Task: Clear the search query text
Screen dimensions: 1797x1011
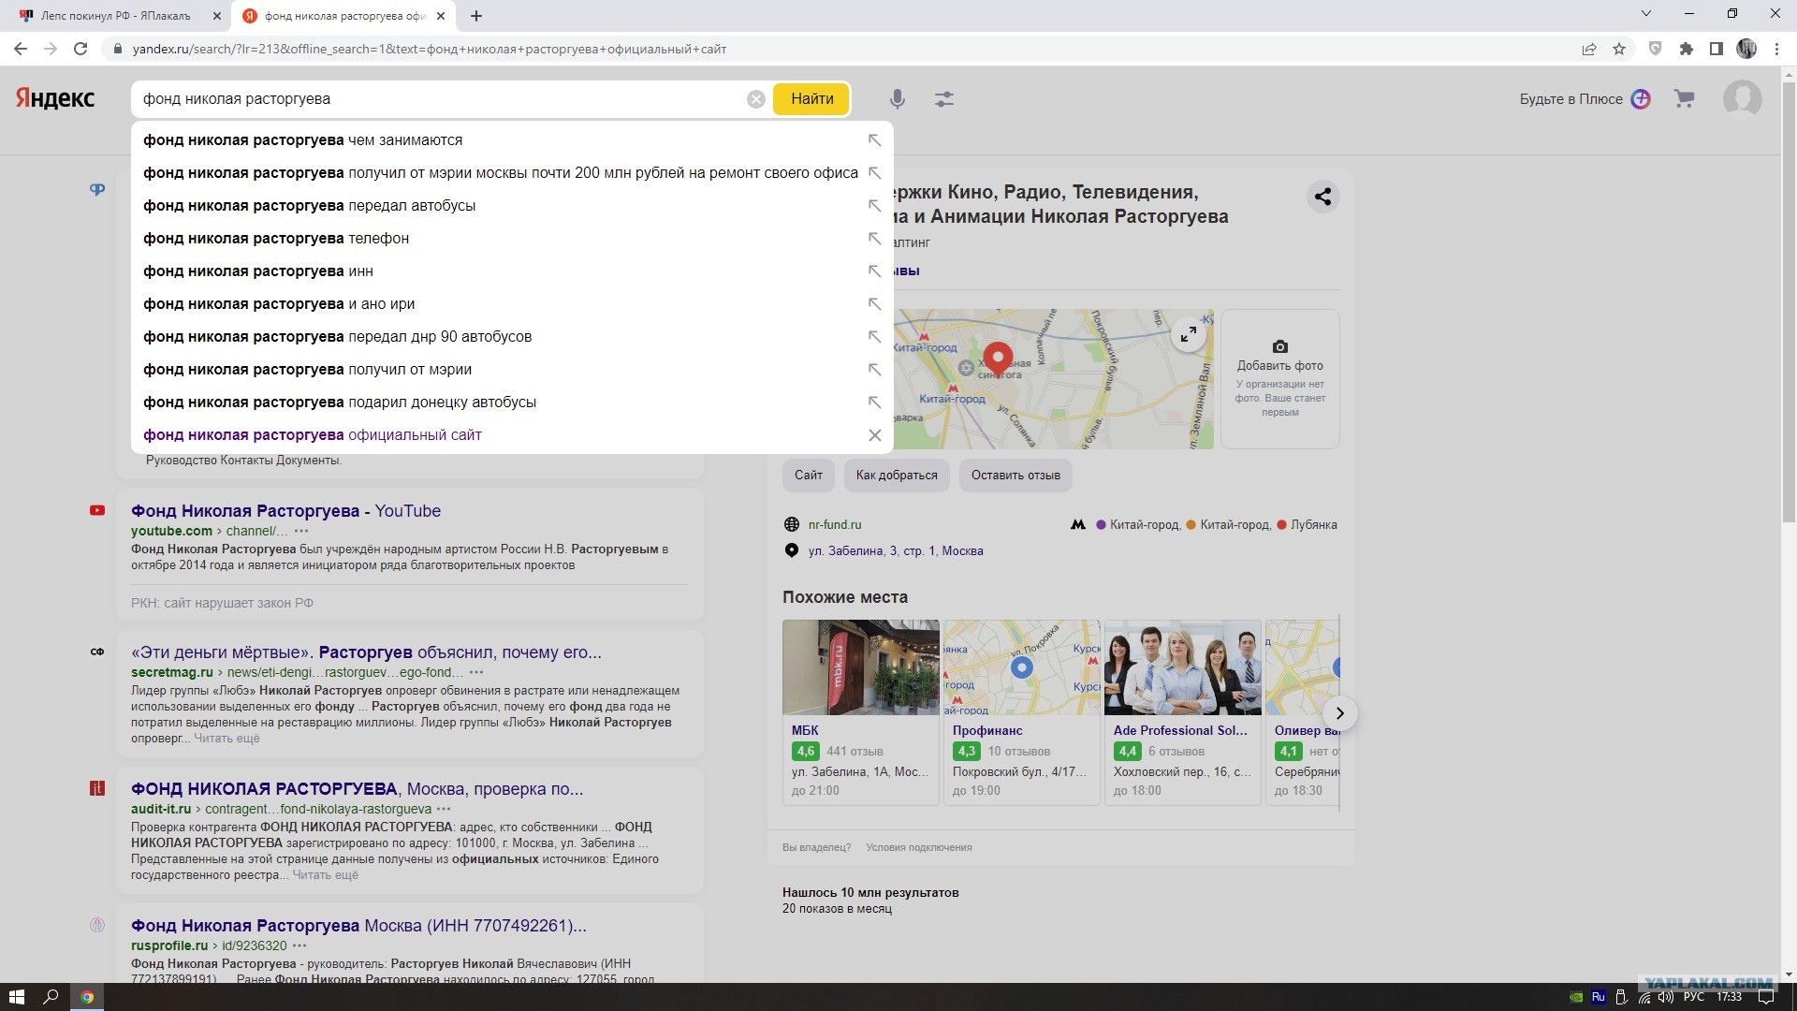Action: click(756, 99)
